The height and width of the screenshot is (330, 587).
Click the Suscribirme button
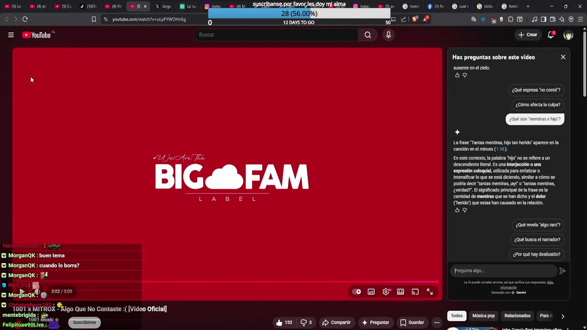84,323
